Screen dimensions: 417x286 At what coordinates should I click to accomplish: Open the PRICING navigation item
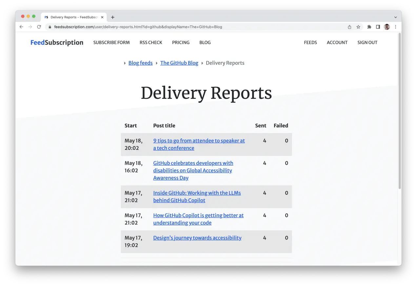(x=181, y=42)
